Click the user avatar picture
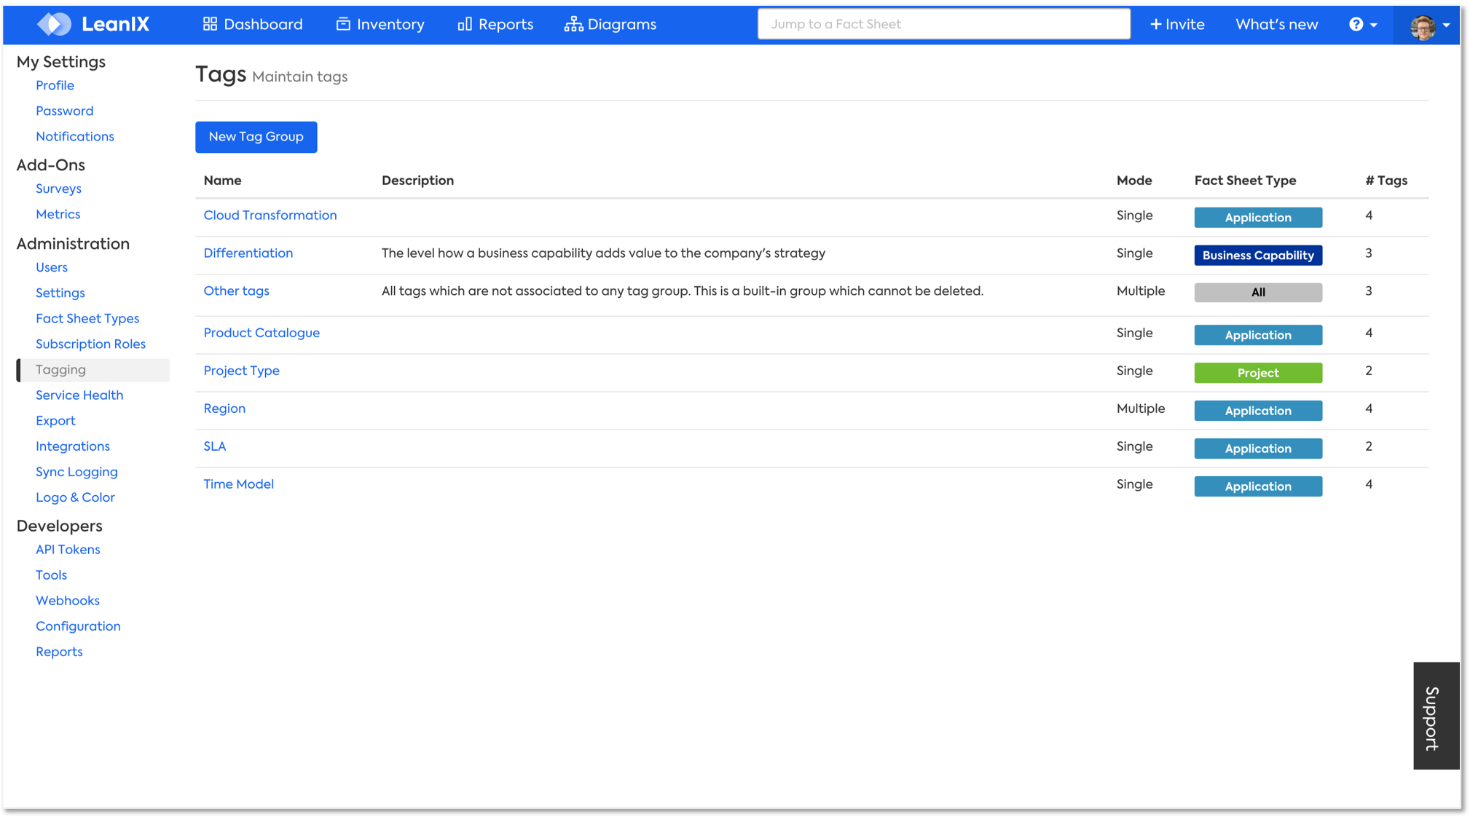This screenshot has height=817, width=1470. tap(1422, 27)
